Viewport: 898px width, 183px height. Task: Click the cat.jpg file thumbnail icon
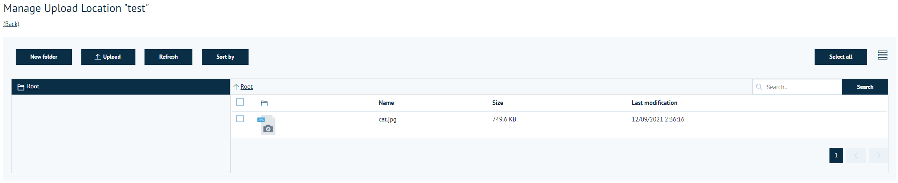[x=267, y=125]
